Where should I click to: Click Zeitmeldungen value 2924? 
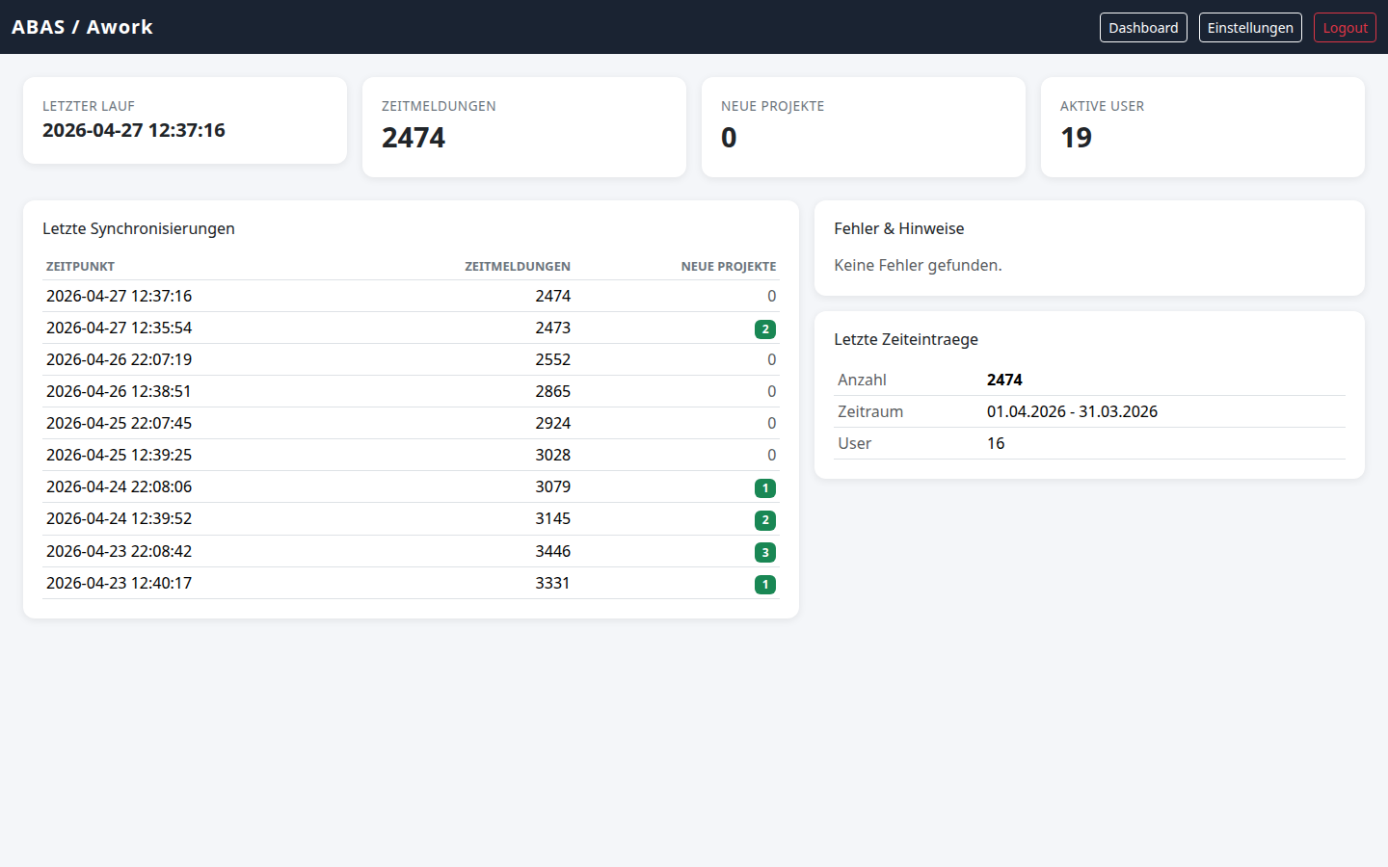click(553, 423)
